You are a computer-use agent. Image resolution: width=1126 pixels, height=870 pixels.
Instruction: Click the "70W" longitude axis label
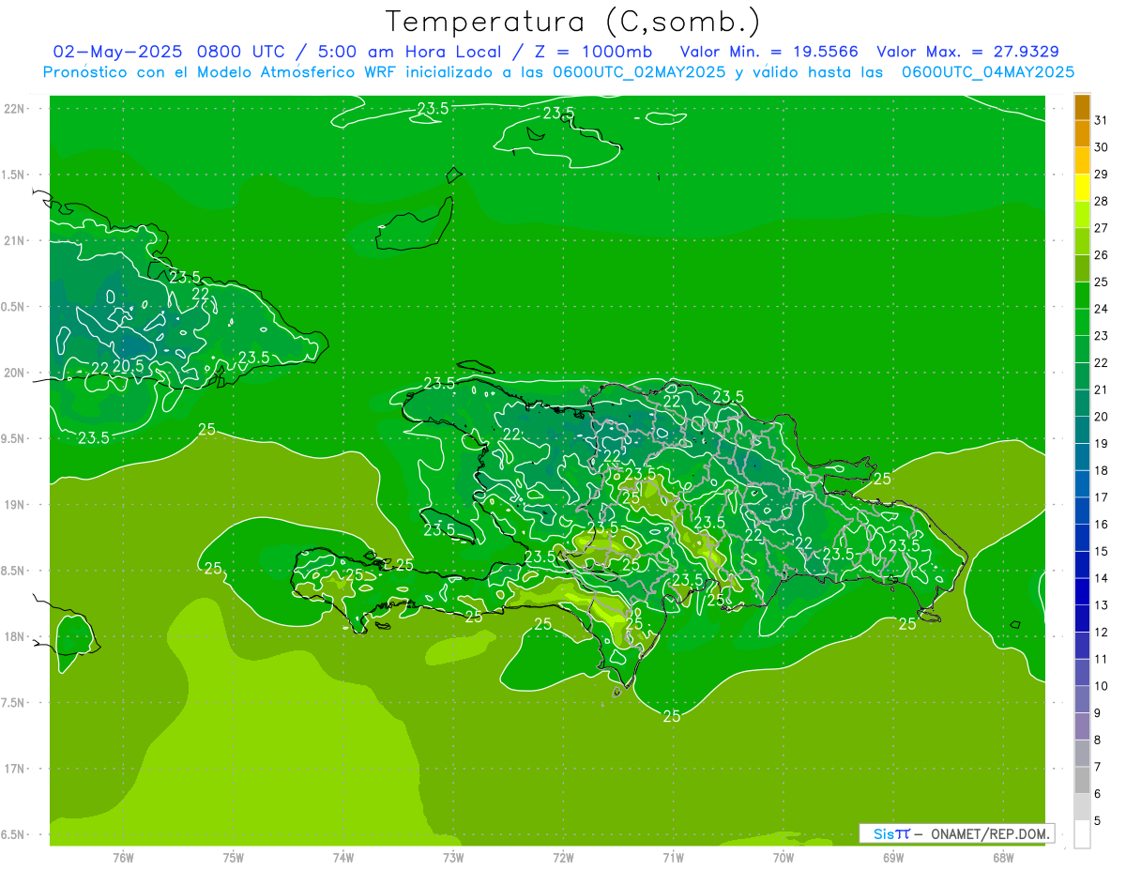pyautogui.click(x=784, y=857)
